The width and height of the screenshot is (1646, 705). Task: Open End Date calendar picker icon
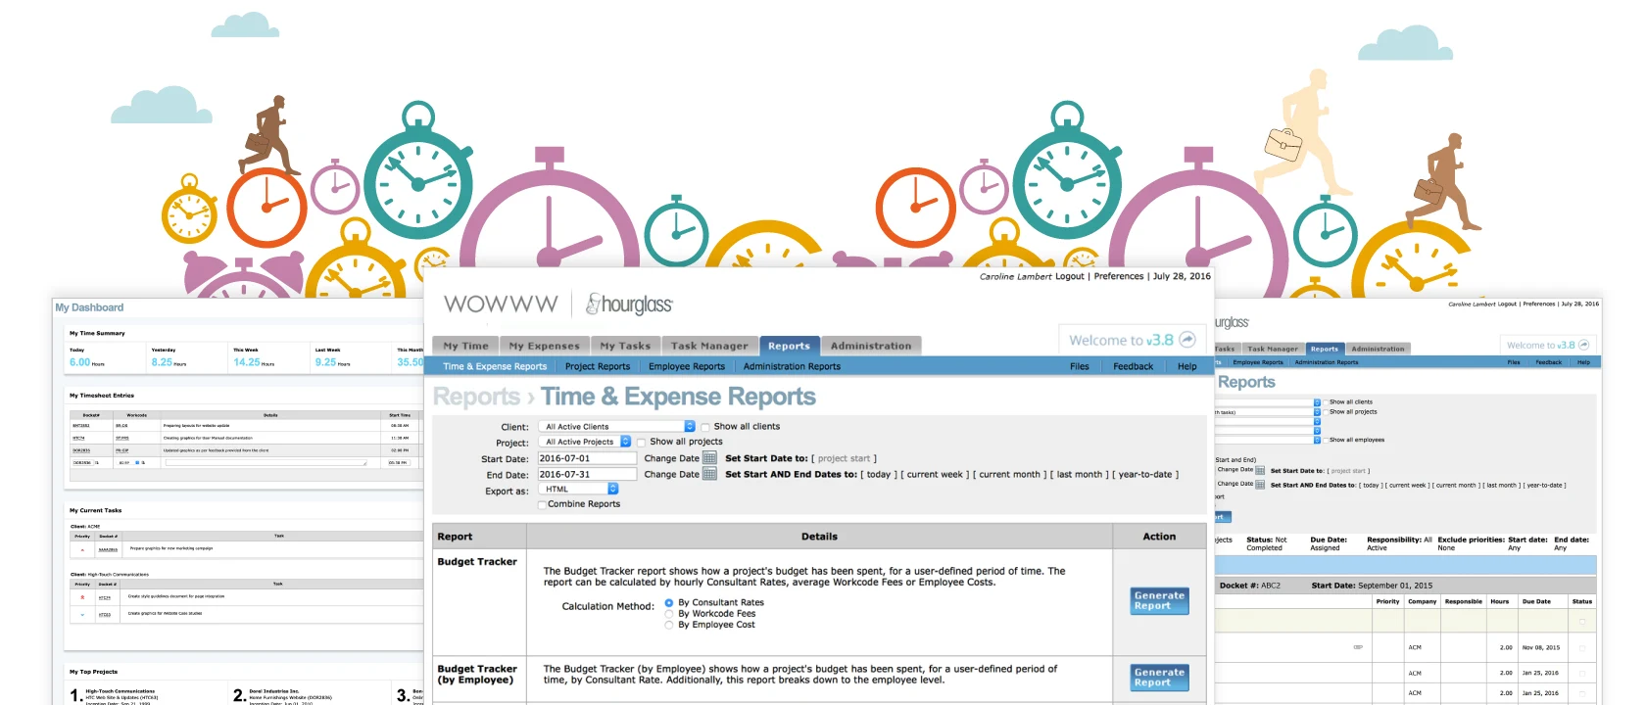(709, 474)
